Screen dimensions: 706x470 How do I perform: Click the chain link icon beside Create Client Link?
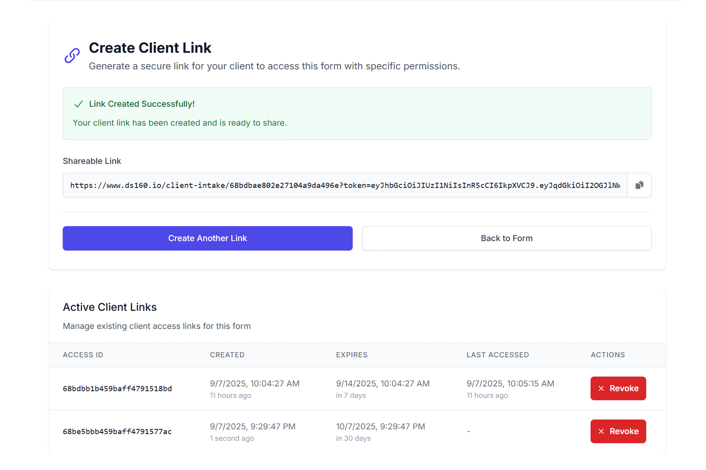click(x=72, y=55)
